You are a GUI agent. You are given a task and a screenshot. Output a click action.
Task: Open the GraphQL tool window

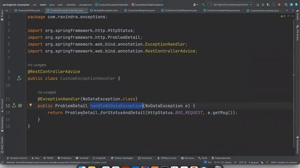(x=99, y=158)
